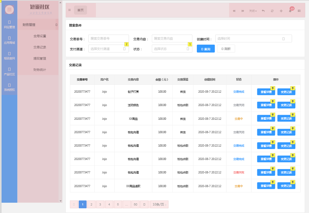Click the double-right arrow to shift tabs forward
309x213 pixels.
(x=243, y=11)
